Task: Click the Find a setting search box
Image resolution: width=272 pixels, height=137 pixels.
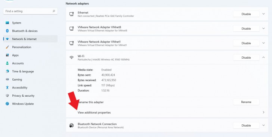Action: 30,11
